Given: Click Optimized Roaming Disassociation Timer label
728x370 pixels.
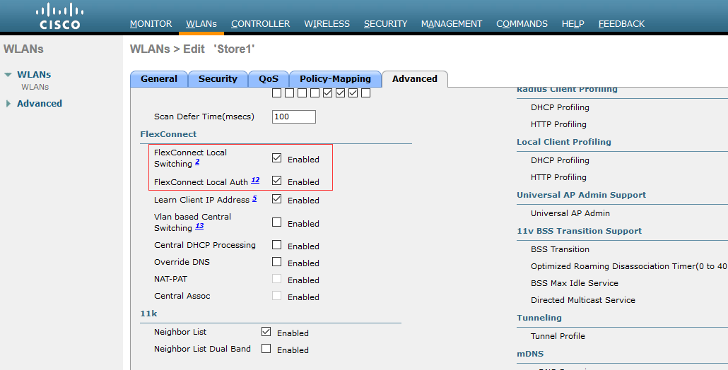Looking at the screenshot, I should click(629, 266).
